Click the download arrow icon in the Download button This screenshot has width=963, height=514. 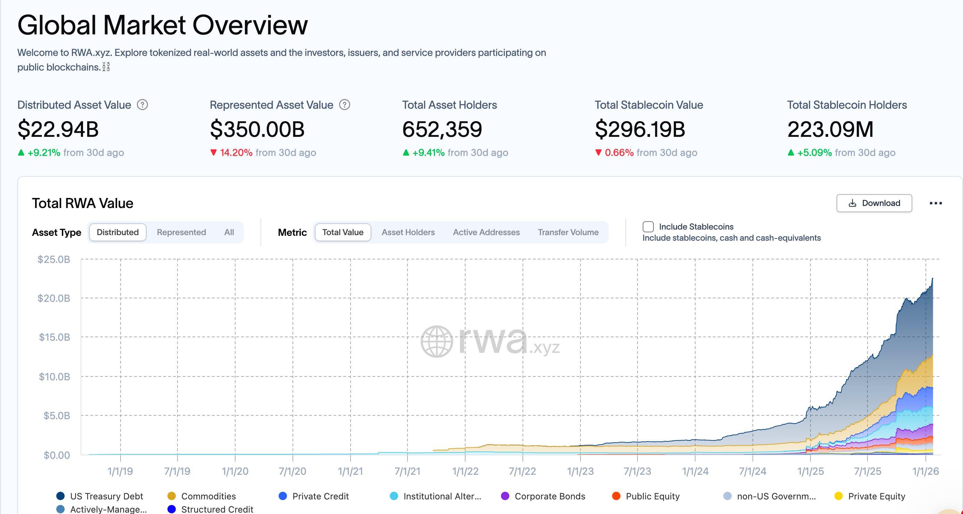[853, 203]
